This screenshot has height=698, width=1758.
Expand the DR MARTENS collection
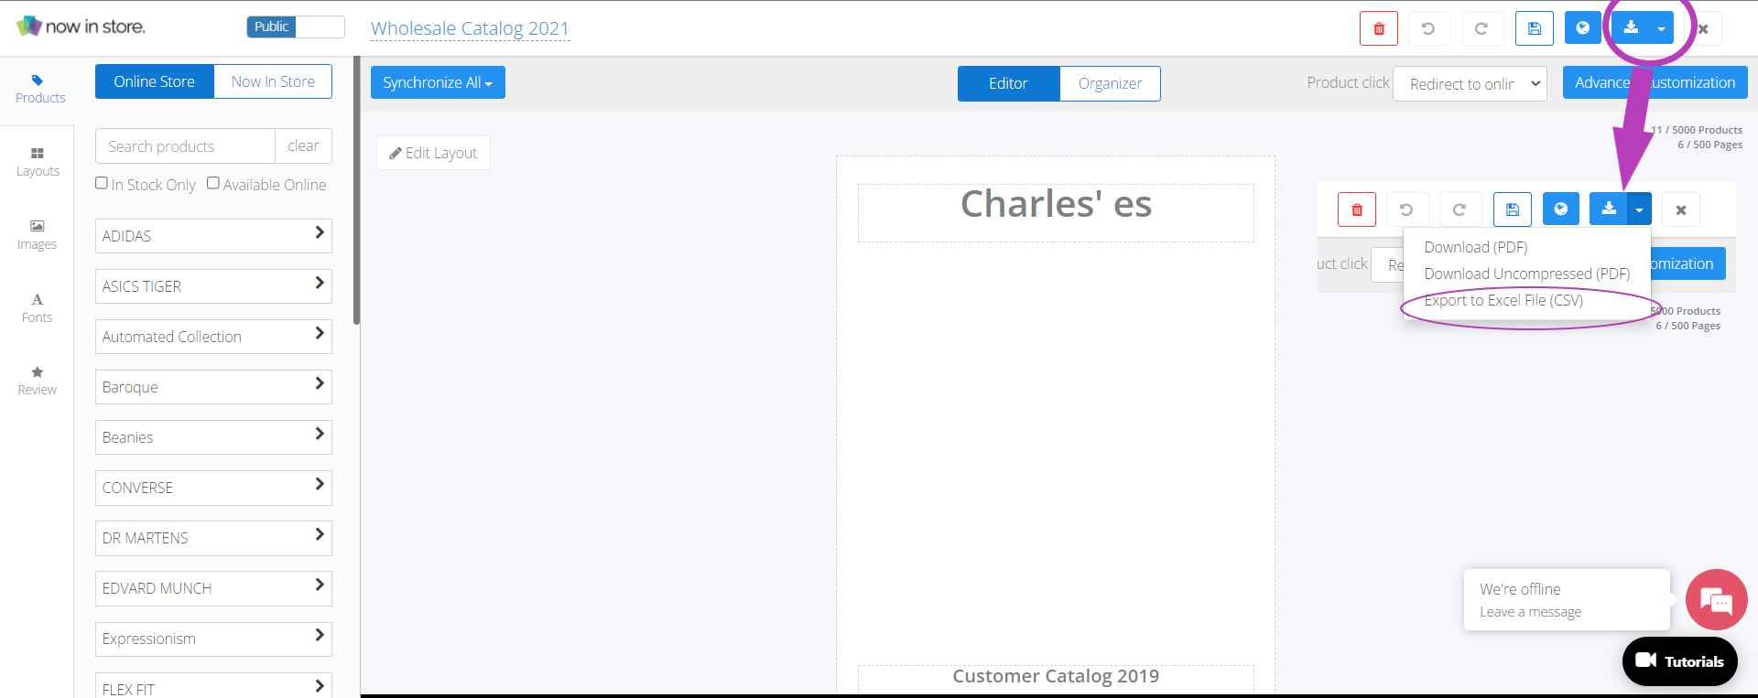213,538
